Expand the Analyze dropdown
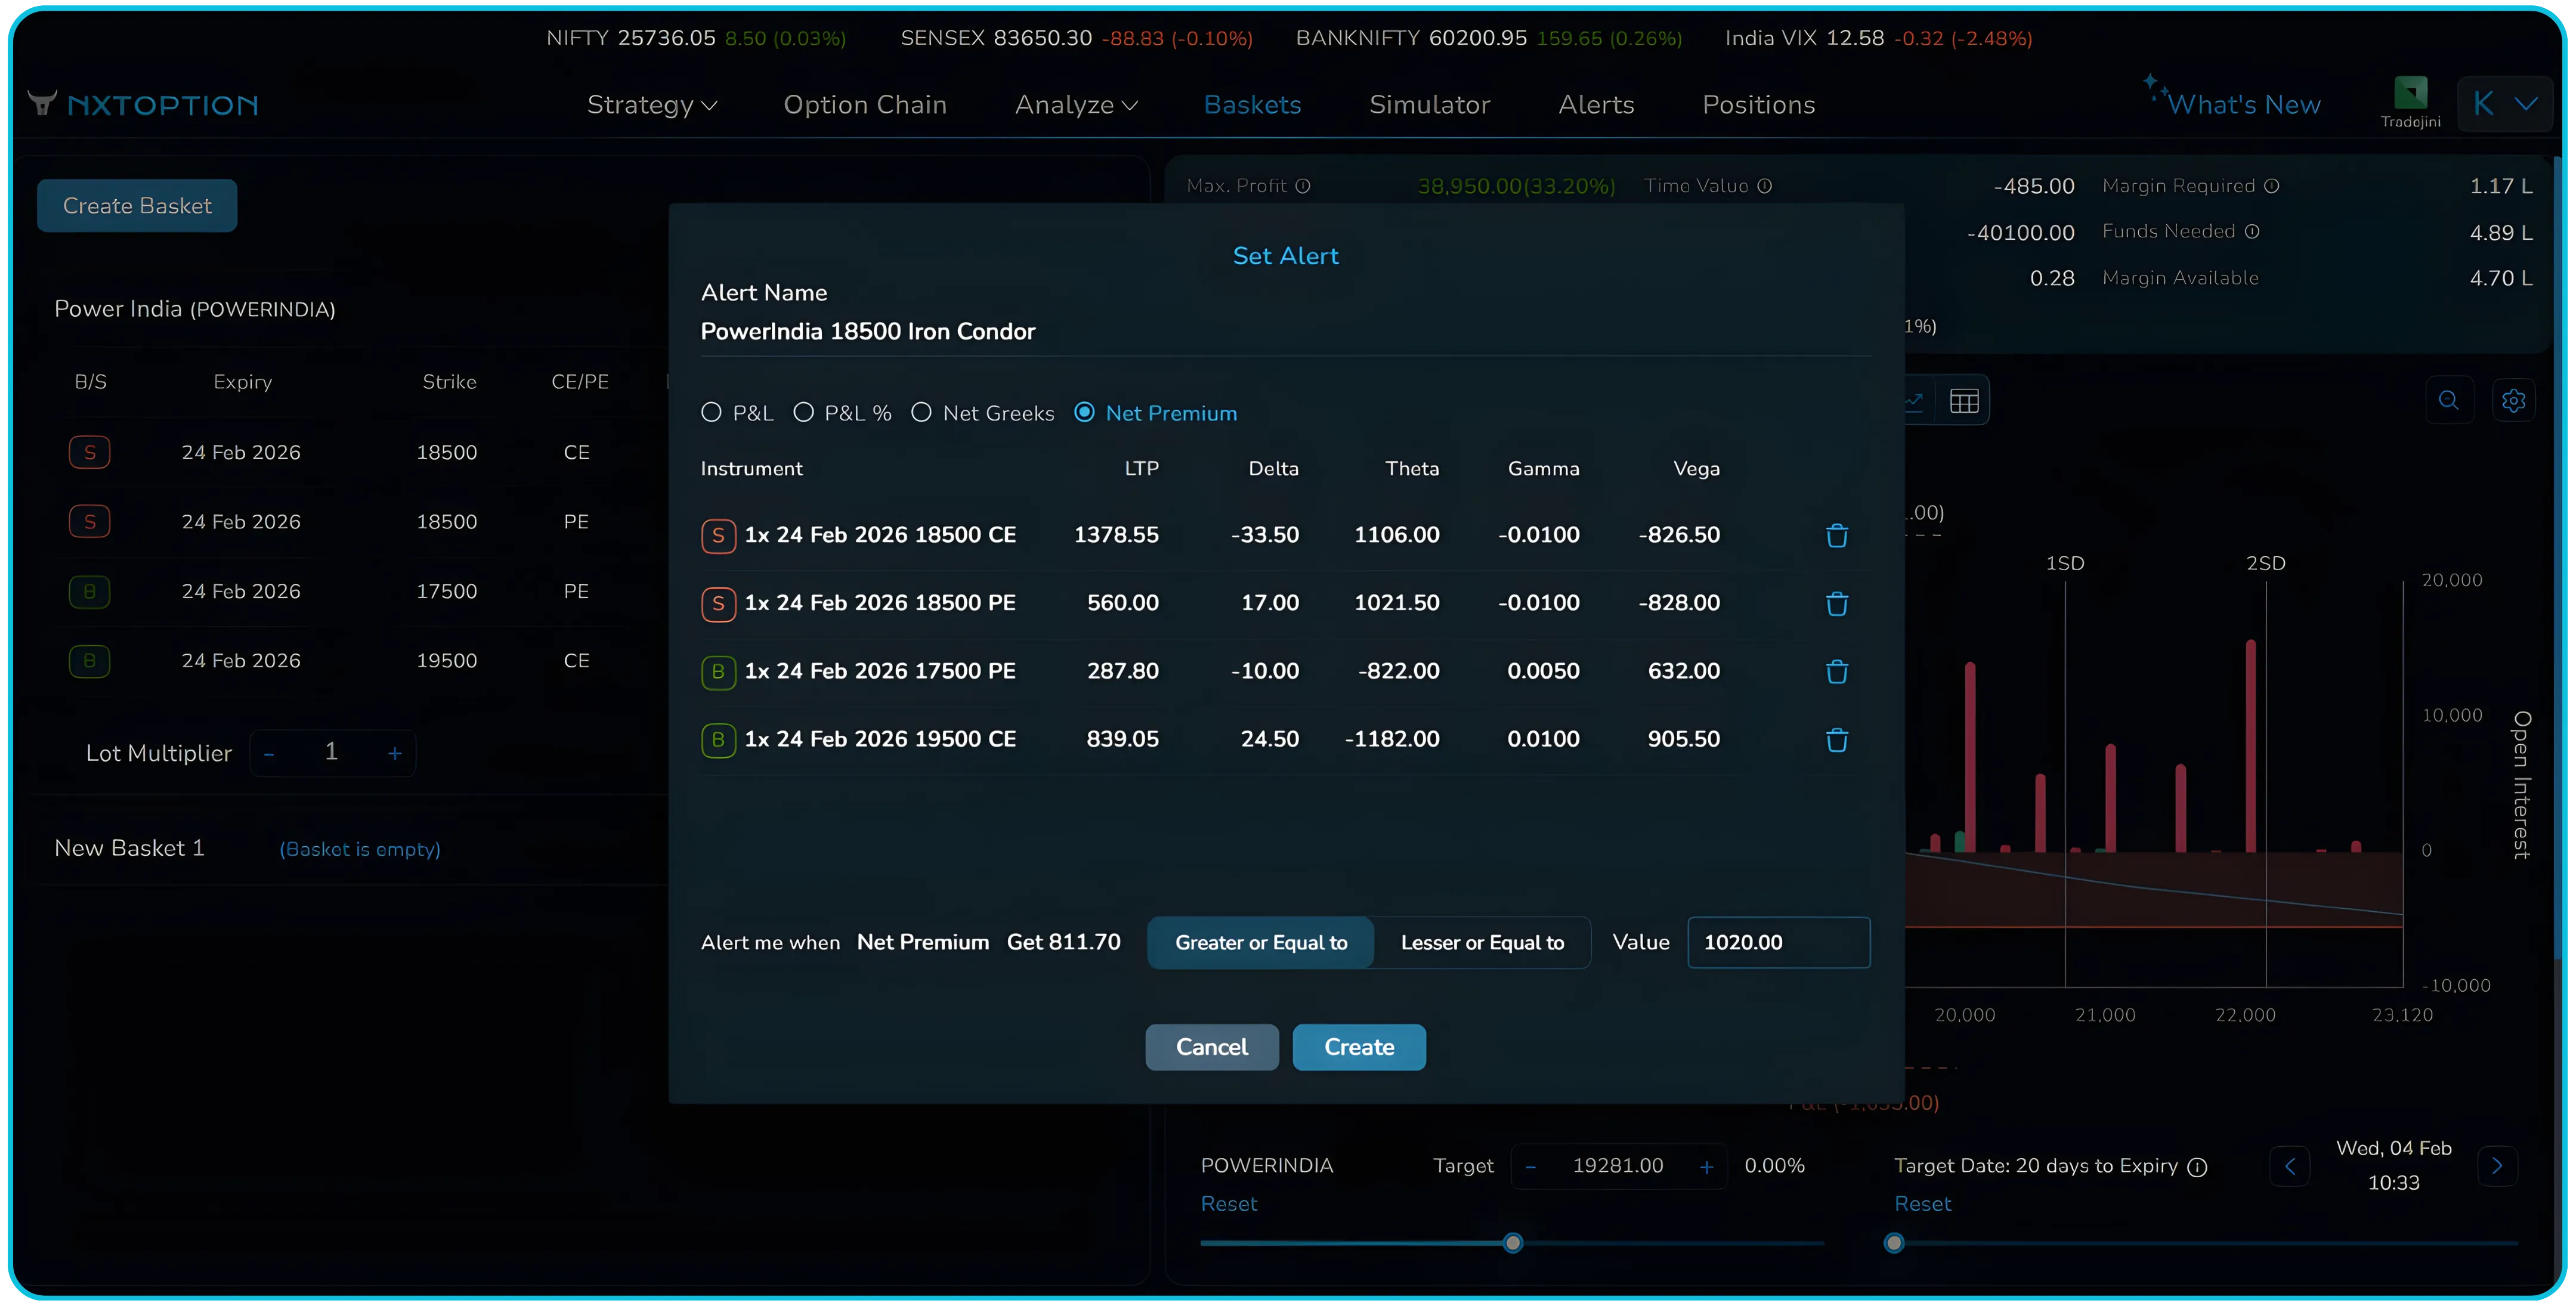The image size is (2576, 1306). point(1075,105)
